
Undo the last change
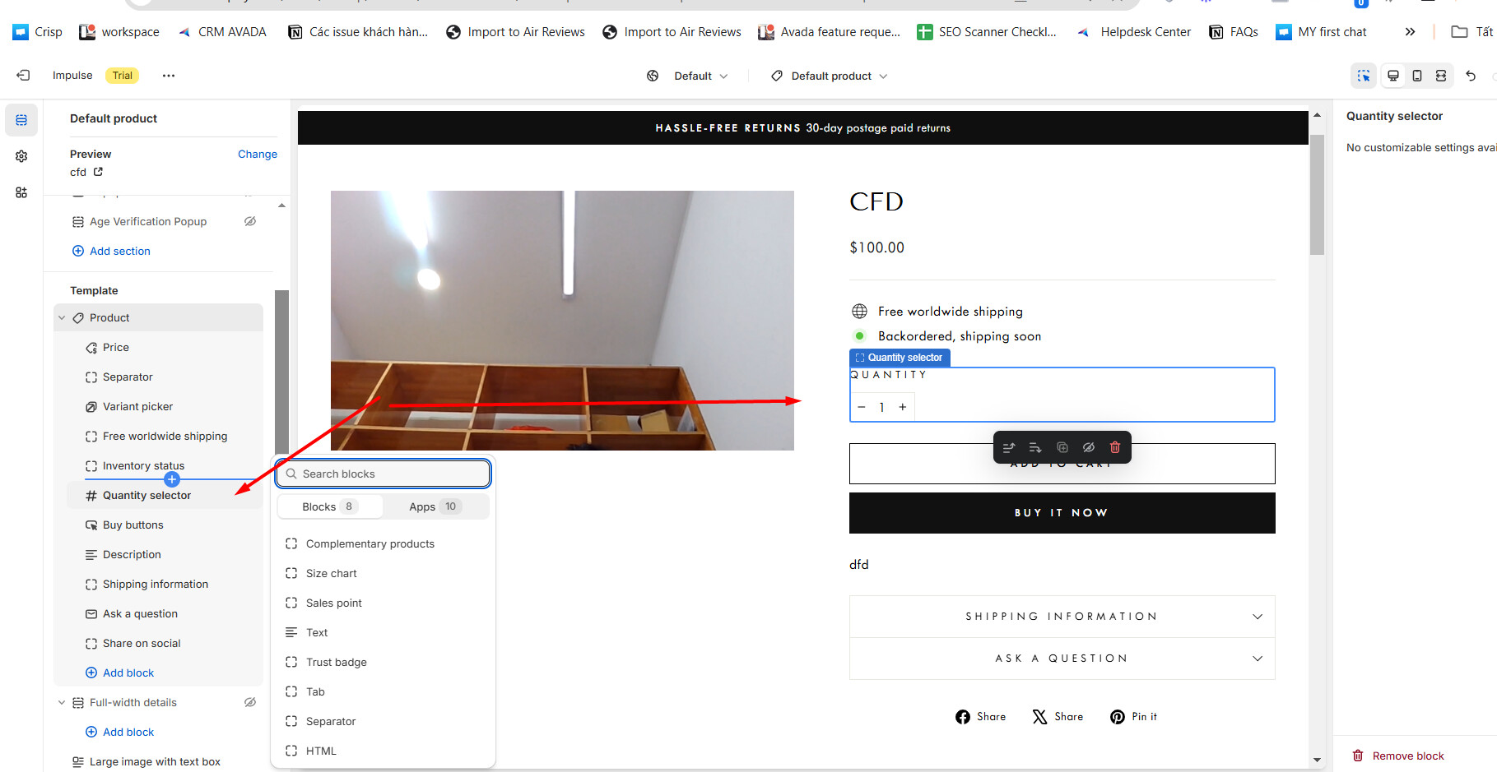(x=1471, y=76)
